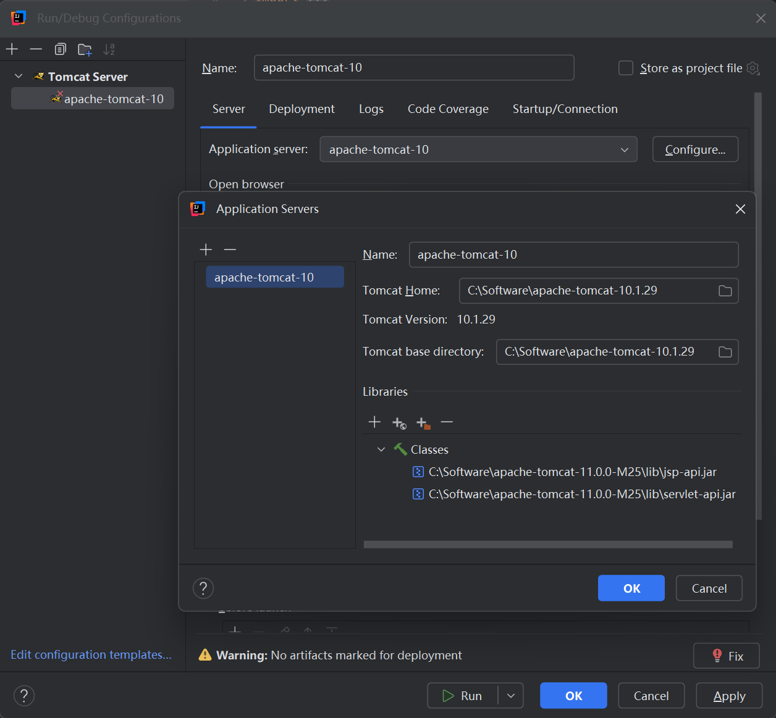
Task: Click the configuration panel vertical scrollbar
Action: coord(758,306)
